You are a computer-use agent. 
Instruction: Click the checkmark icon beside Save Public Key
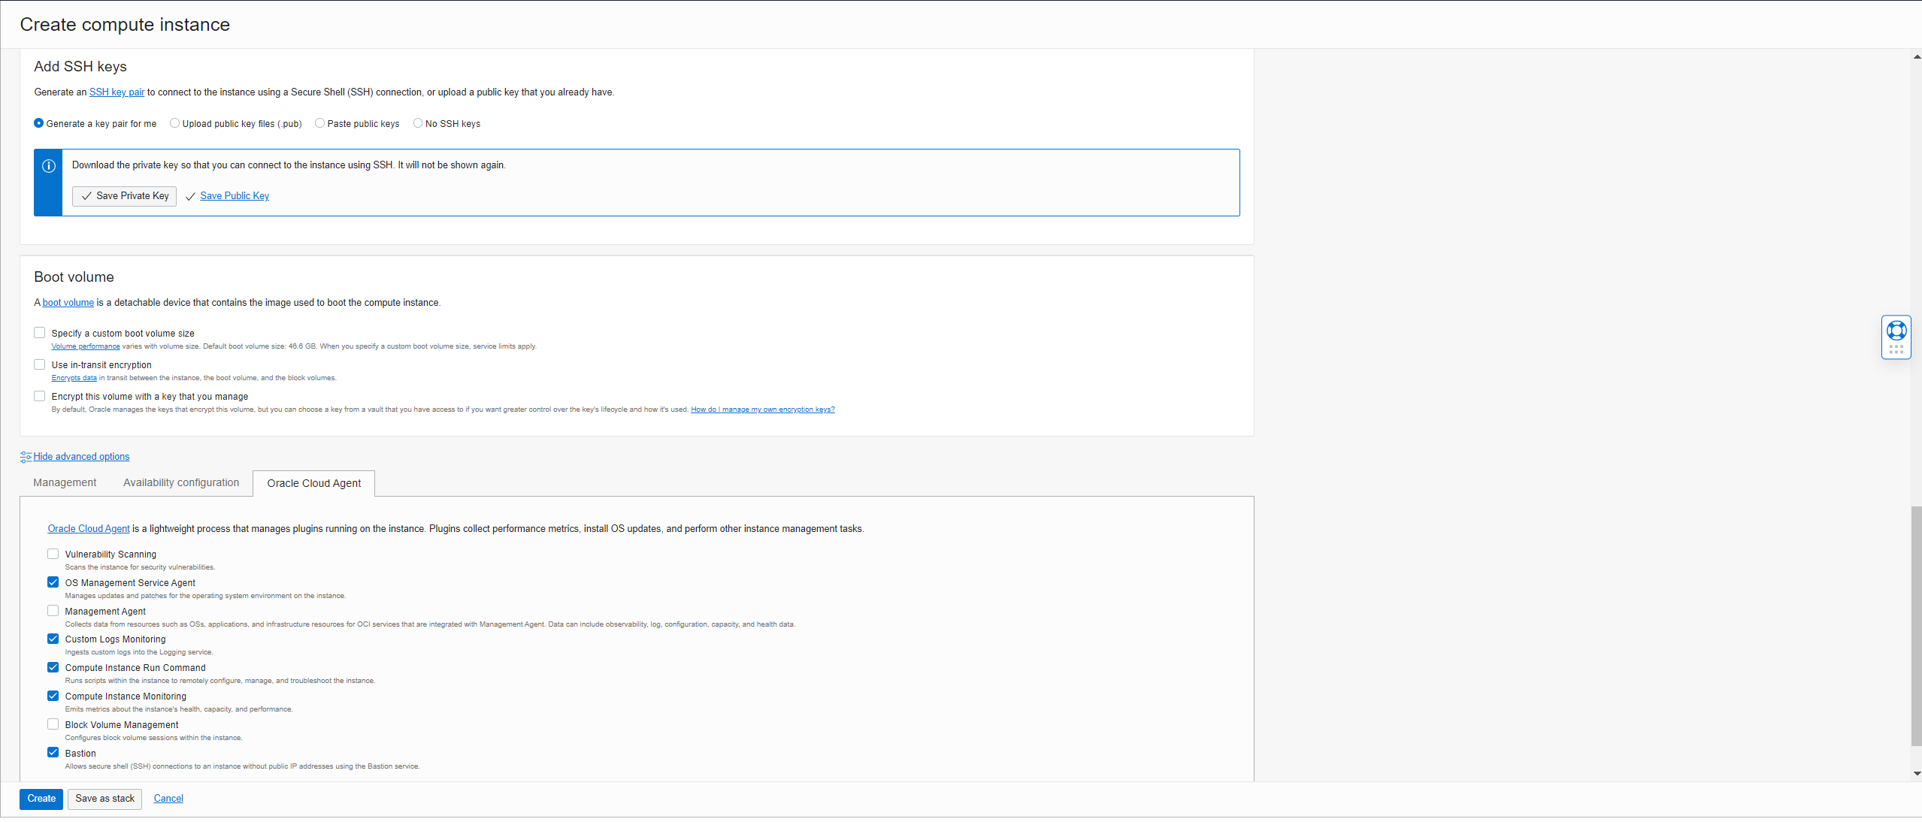190,196
